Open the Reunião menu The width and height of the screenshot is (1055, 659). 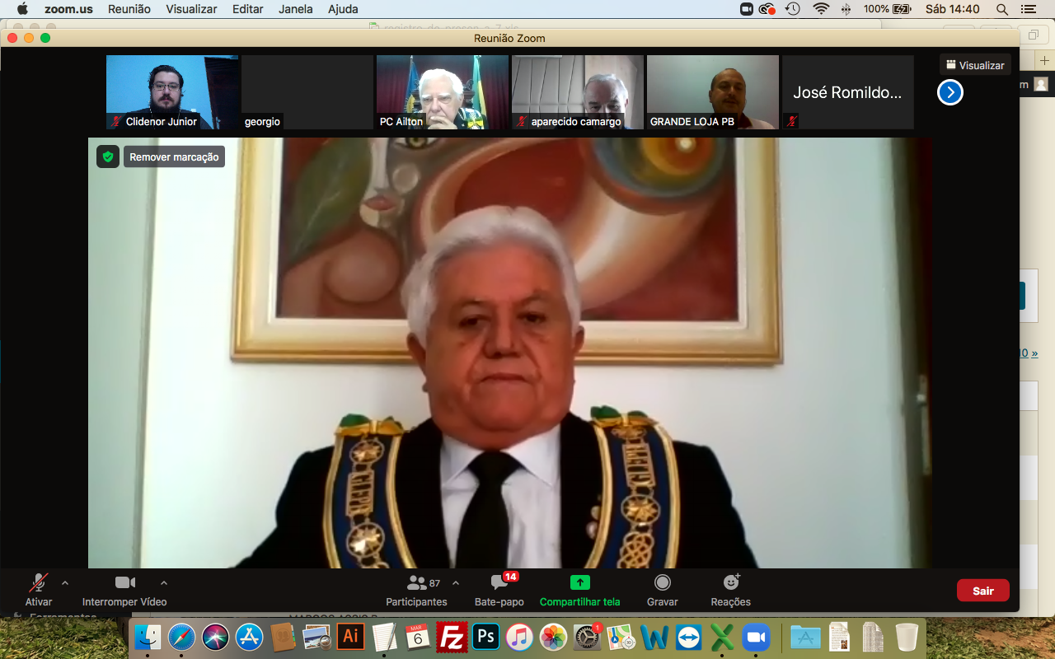coord(129,9)
